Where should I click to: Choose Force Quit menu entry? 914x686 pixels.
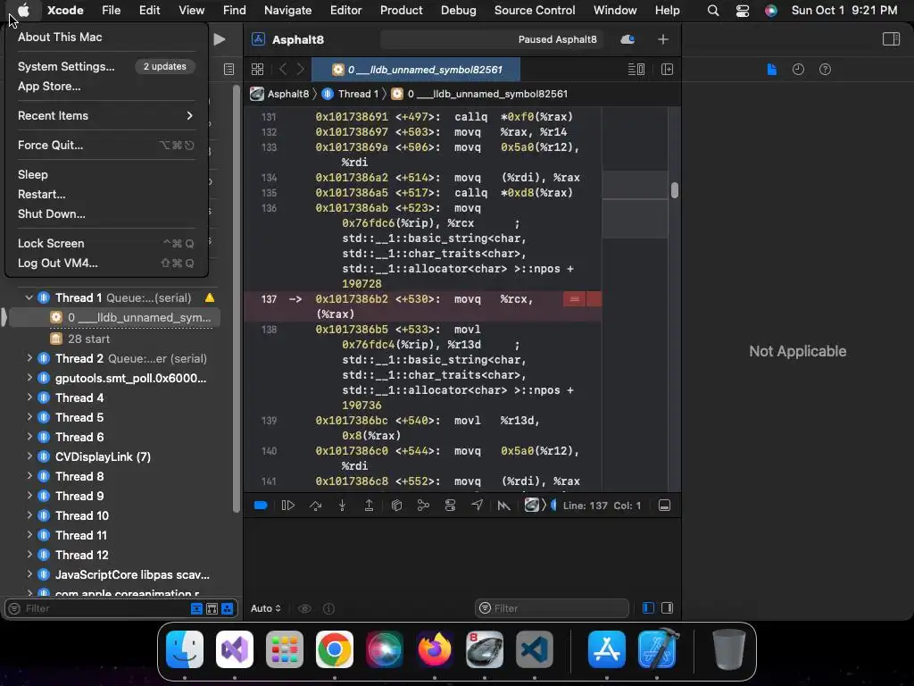pos(107,146)
